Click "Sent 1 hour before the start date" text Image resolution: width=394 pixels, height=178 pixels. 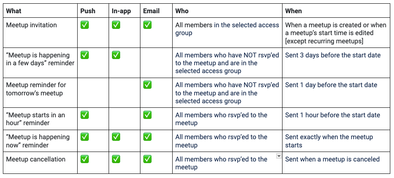[x=332, y=115]
